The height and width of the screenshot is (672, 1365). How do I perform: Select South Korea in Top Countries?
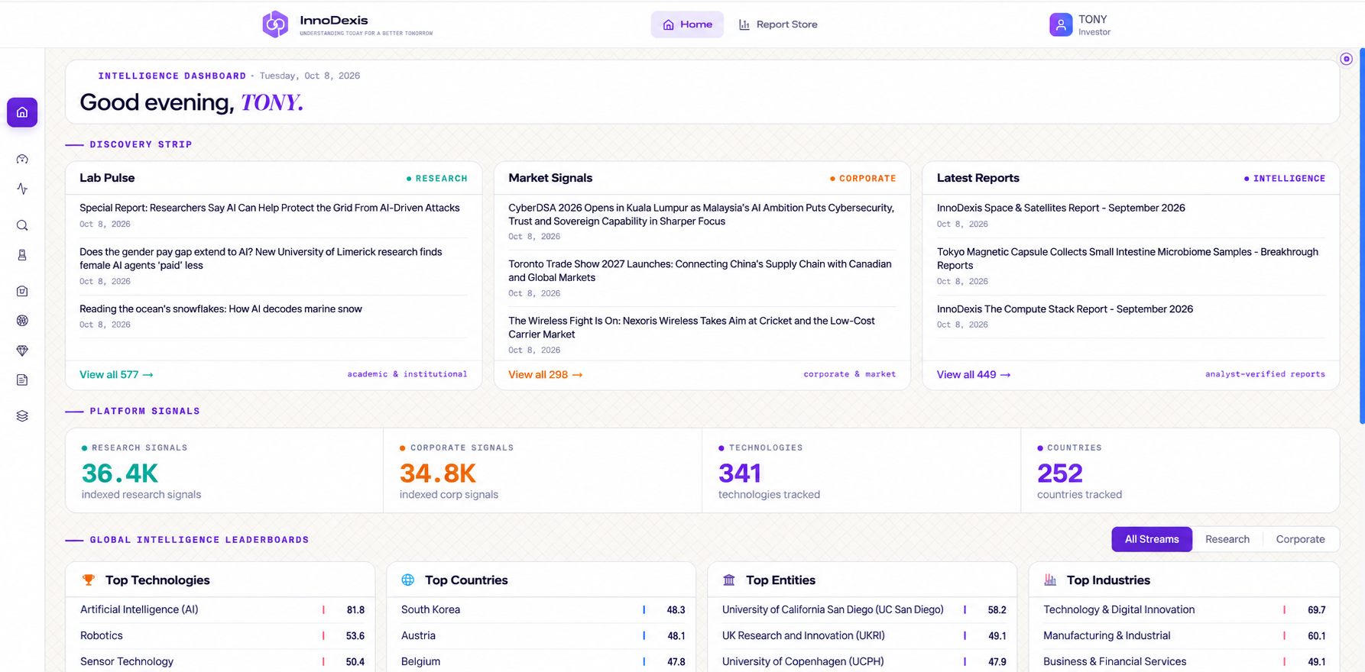pos(542,610)
